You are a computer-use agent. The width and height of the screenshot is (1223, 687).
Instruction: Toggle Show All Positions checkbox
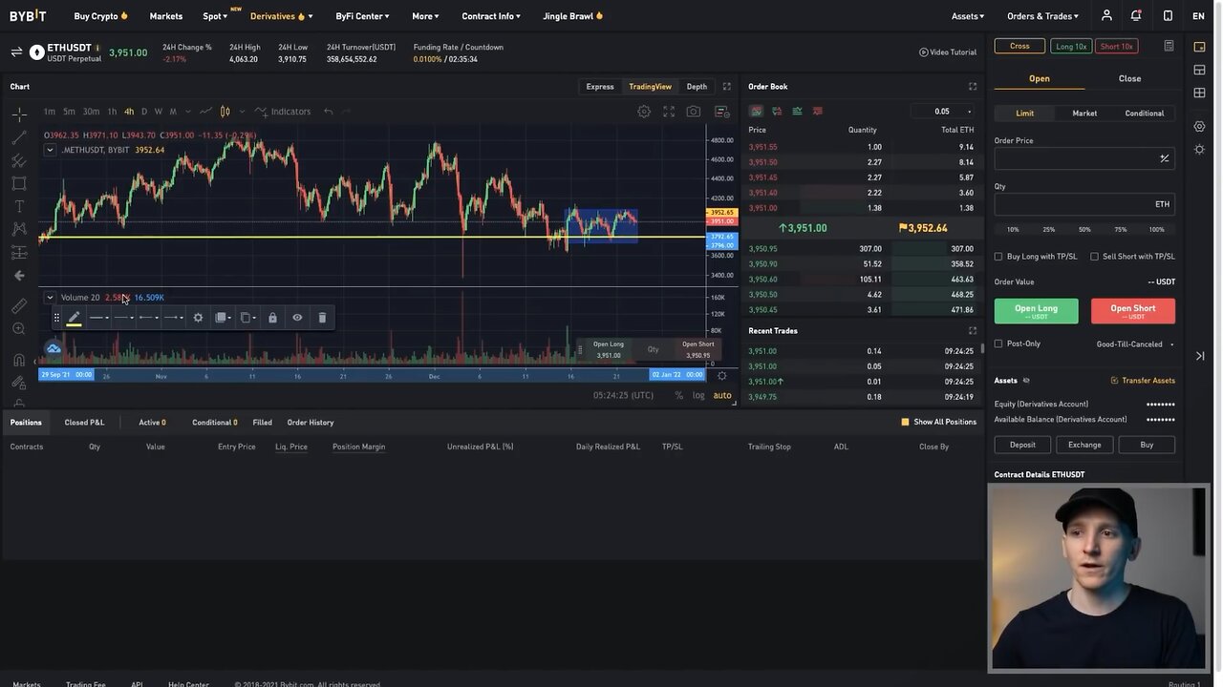[905, 422]
